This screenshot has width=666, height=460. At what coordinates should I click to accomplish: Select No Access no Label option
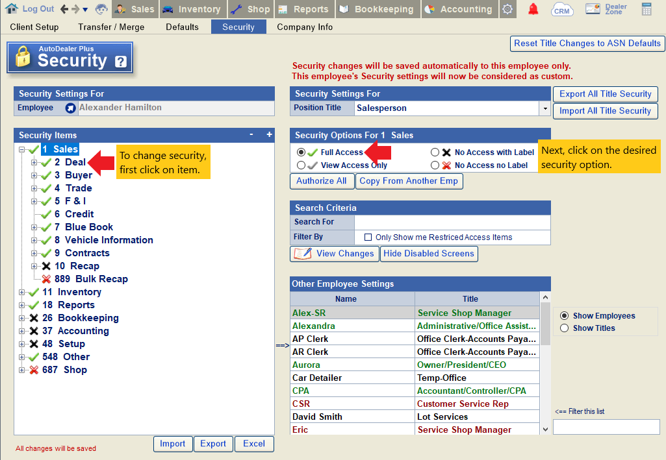coord(435,165)
